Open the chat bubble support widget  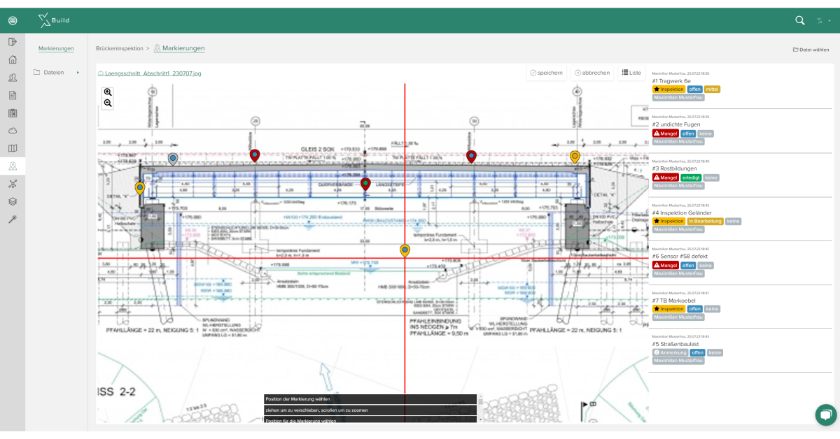point(826,414)
